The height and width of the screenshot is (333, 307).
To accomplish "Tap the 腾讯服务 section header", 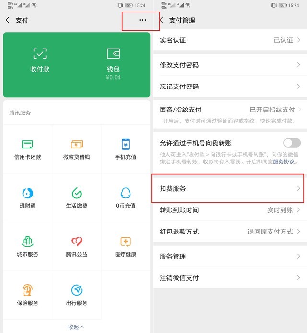I will [x=20, y=112].
